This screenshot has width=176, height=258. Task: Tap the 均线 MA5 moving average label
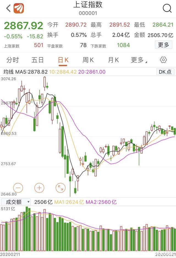pos(25,72)
